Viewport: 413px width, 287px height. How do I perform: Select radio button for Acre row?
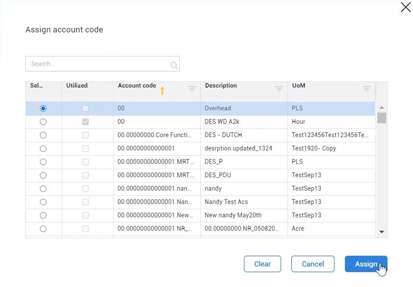(x=43, y=229)
